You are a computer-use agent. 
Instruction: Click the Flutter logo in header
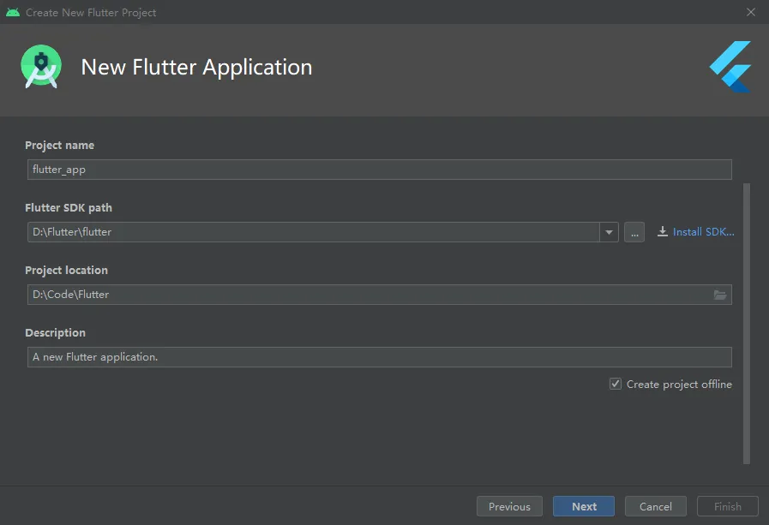pyautogui.click(x=731, y=67)
